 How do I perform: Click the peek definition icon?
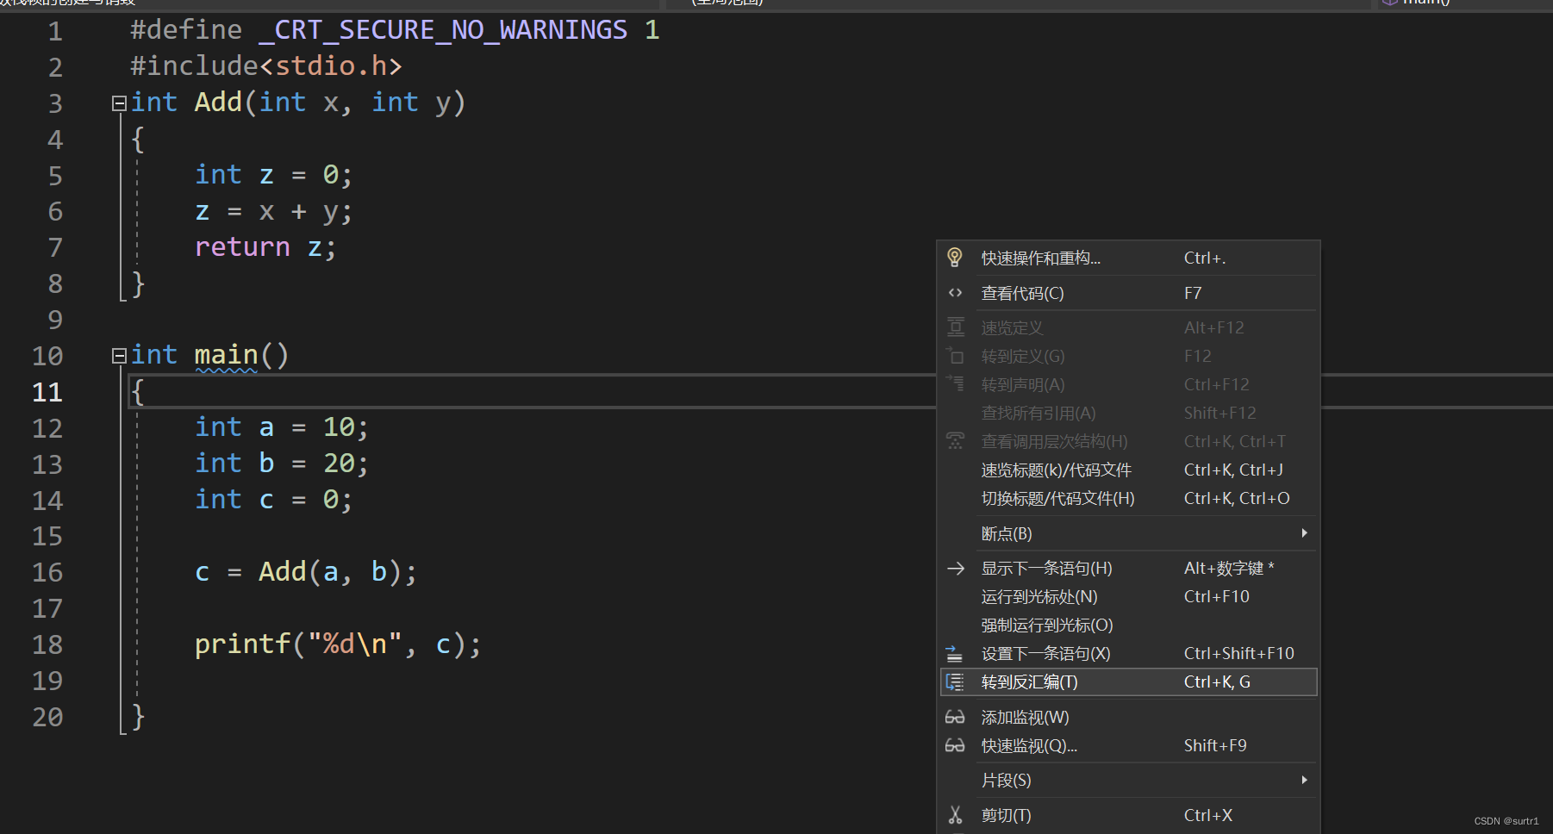tap(955, 327)
